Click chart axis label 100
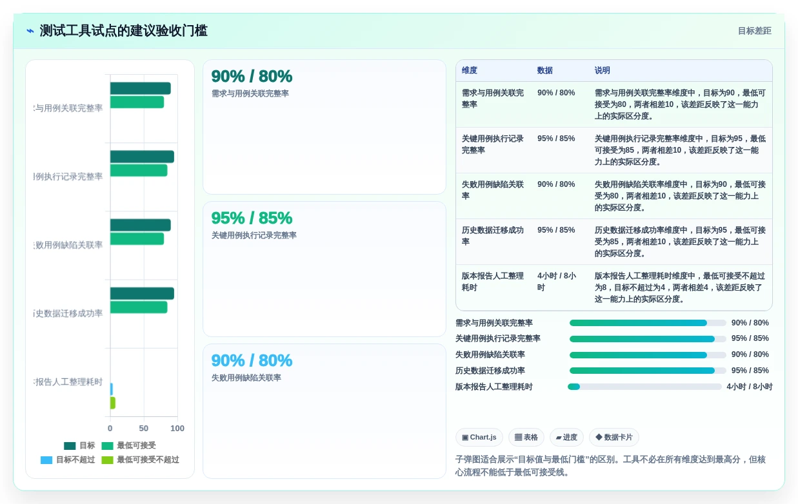Viewport: 798px width, 504px height. click(x=177, y=429)
